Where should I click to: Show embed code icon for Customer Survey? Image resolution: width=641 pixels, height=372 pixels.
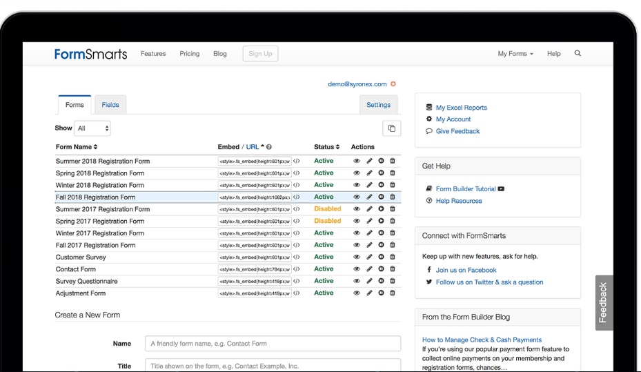(x=297, y=257)
